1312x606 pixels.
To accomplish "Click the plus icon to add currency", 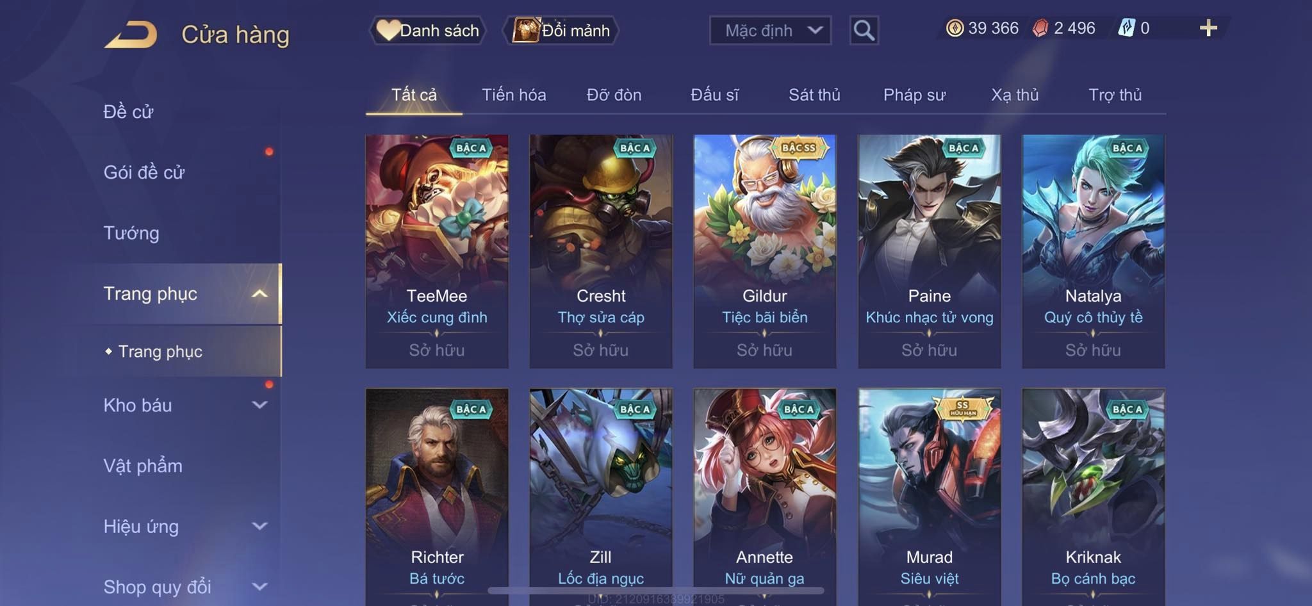I will coord(1208,28).
